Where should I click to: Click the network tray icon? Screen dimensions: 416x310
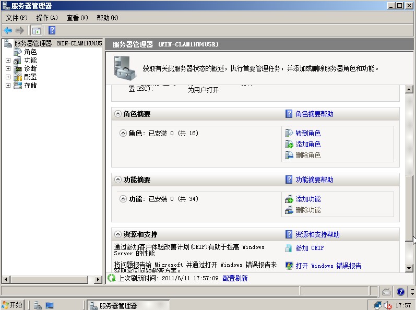[x=378, y=305]
